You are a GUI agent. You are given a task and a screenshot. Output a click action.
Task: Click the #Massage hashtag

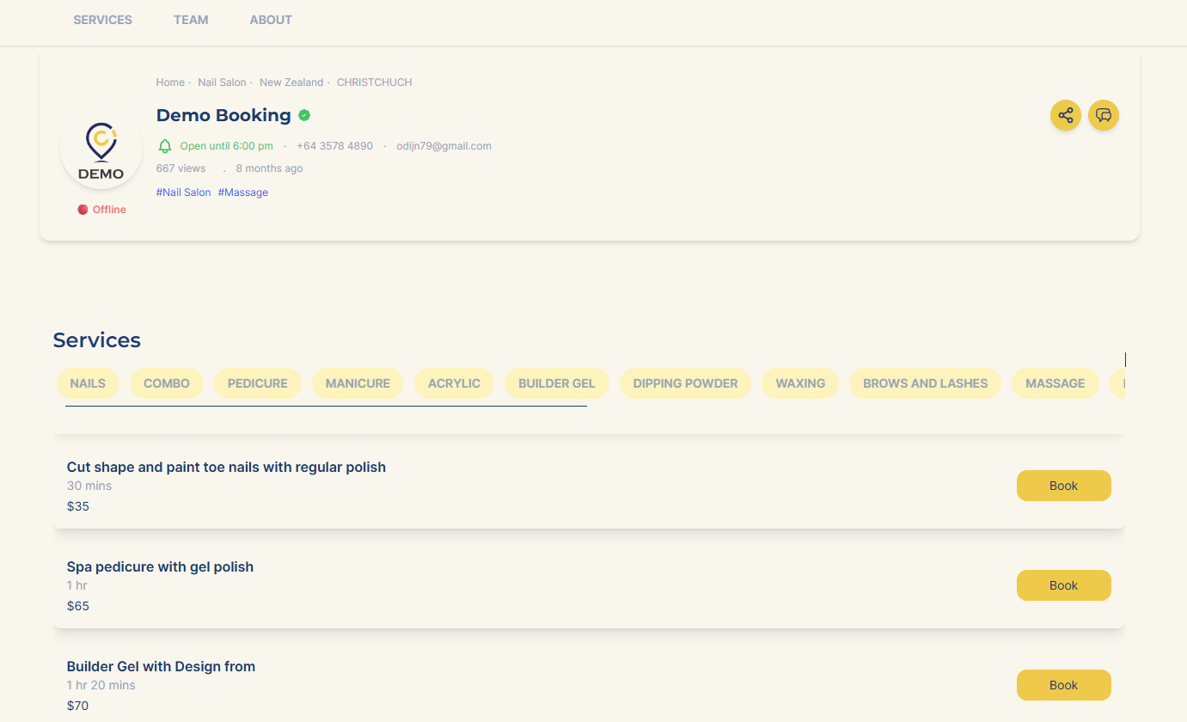[x=243, y=193]
